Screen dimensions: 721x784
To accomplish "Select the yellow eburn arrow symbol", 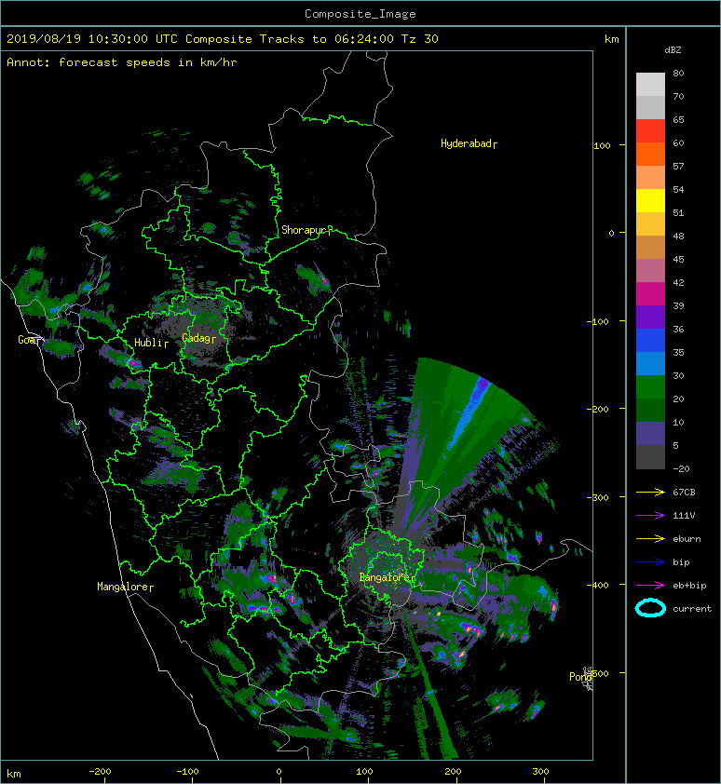I will tap(650, 539).
